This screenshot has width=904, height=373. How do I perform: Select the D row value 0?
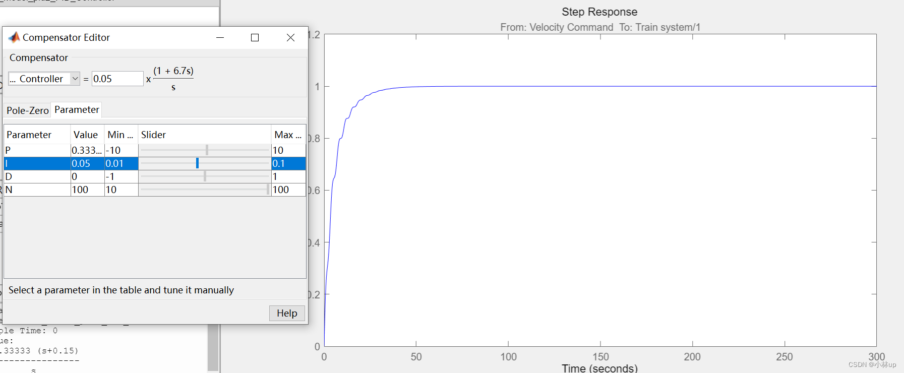[x=87, y=176]
